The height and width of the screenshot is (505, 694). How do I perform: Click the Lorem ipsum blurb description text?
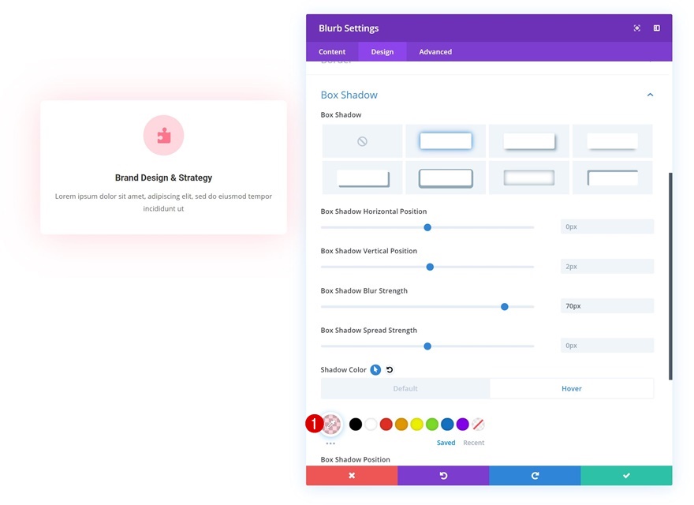pos(163,203)
